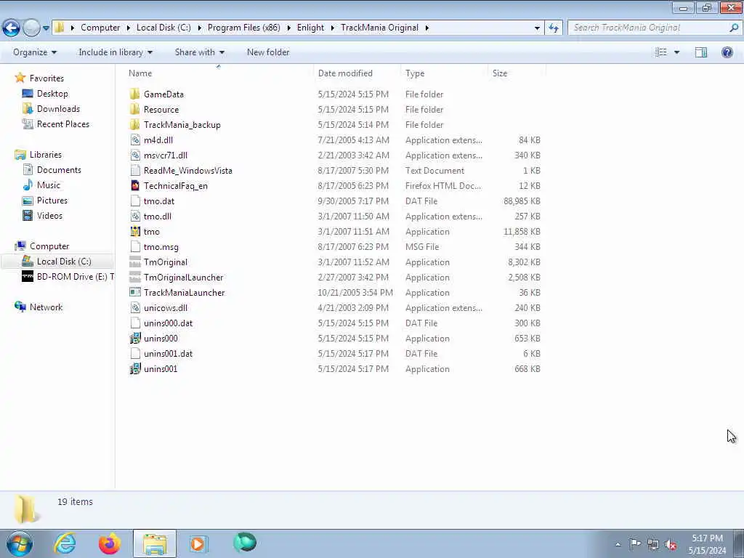
Task: Select the unins000 uninstaller icon
Action: [134, 339]
